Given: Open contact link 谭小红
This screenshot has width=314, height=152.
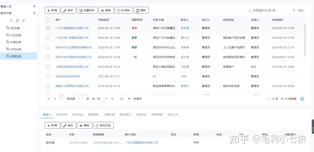Looking at the screenshot, I should point(185,38).
